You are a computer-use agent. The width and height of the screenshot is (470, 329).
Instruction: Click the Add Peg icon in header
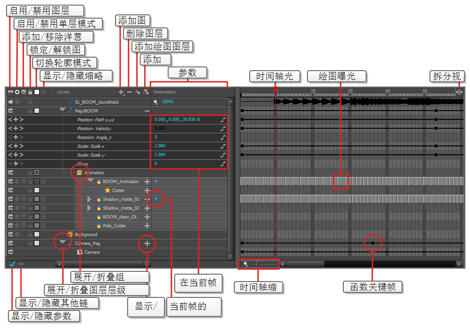click(146, 92)
